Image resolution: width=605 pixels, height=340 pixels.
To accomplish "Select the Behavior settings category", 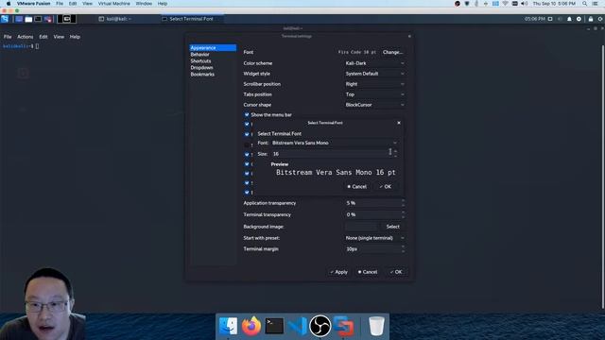I will pos(213,55).
